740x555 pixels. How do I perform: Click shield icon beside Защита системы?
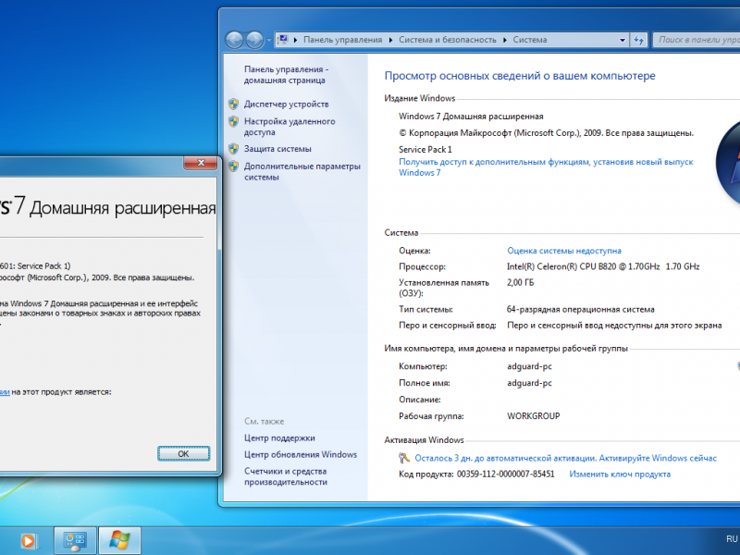pyautogui.click(x=234, y=149)
